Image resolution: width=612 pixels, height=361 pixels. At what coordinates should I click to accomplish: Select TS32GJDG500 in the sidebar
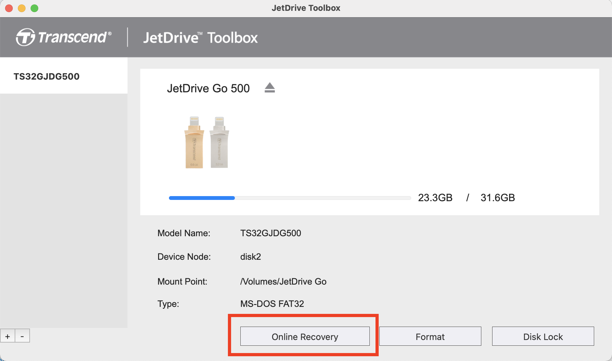tap(64, 76)
